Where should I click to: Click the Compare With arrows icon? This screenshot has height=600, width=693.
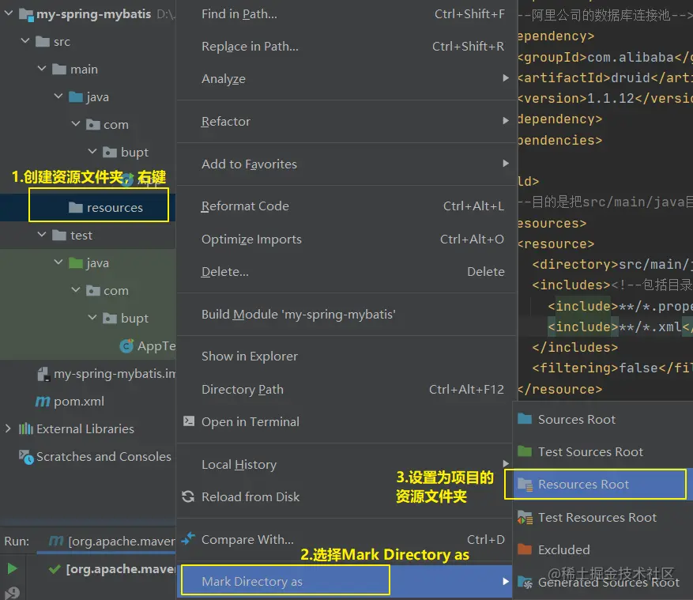(x=188, y=538)
